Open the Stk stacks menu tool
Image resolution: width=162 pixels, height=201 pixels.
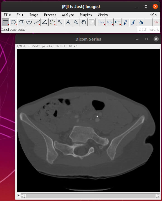tap(110, 22)
